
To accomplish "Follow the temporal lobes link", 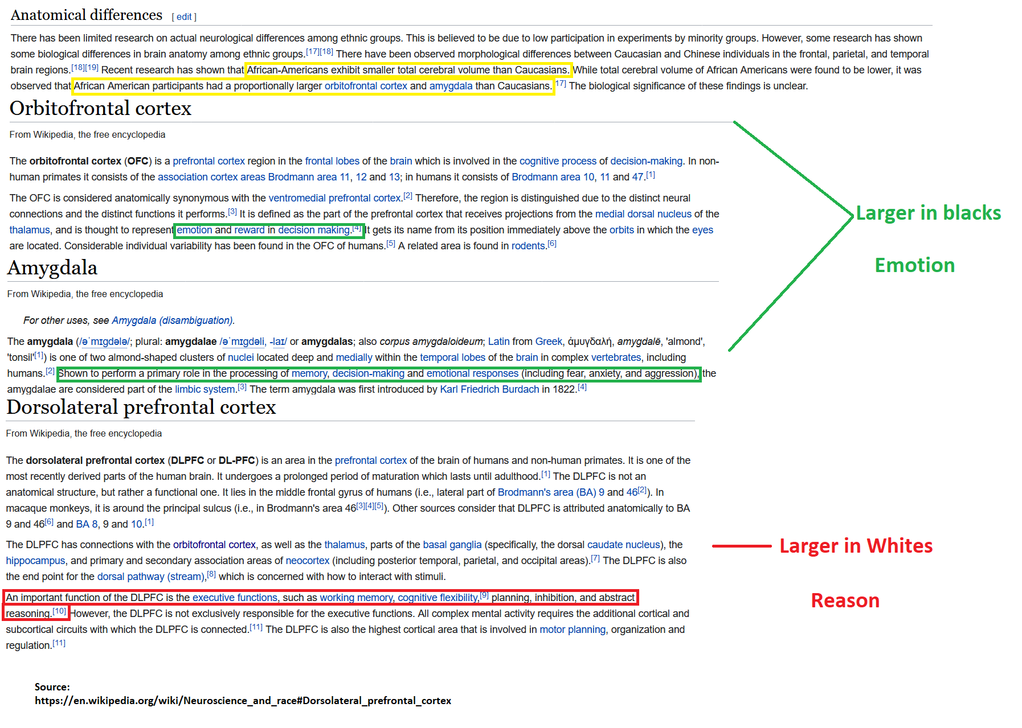I will (x=452, y=357).
